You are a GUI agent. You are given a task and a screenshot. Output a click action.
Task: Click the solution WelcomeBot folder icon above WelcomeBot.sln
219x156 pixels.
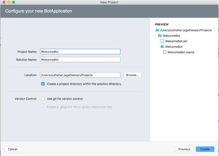160,36
